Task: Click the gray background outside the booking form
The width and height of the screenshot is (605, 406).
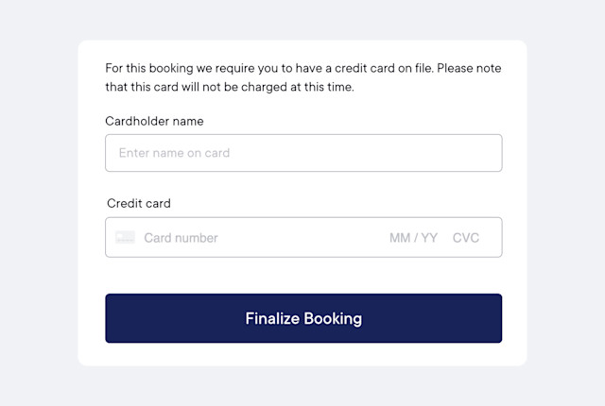Action: (x=39, y=193)
